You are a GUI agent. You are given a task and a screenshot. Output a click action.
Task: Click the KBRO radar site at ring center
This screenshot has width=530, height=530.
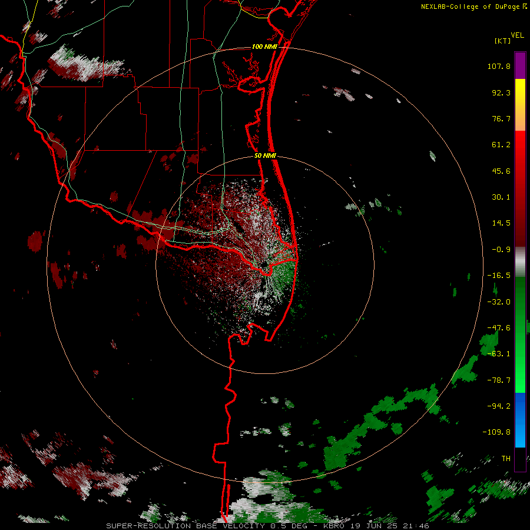pyautogui.click(x=264, y=264)
